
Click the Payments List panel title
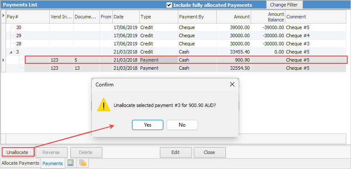tap(20, 5)
